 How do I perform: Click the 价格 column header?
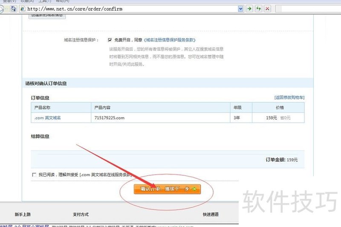click(x=278, y=108)
